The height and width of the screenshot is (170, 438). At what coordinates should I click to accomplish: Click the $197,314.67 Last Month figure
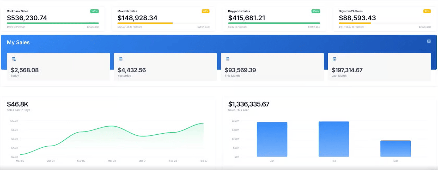(347, 70)
